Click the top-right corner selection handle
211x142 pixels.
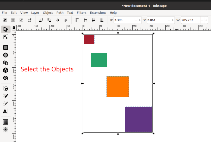tap(153, 34)
